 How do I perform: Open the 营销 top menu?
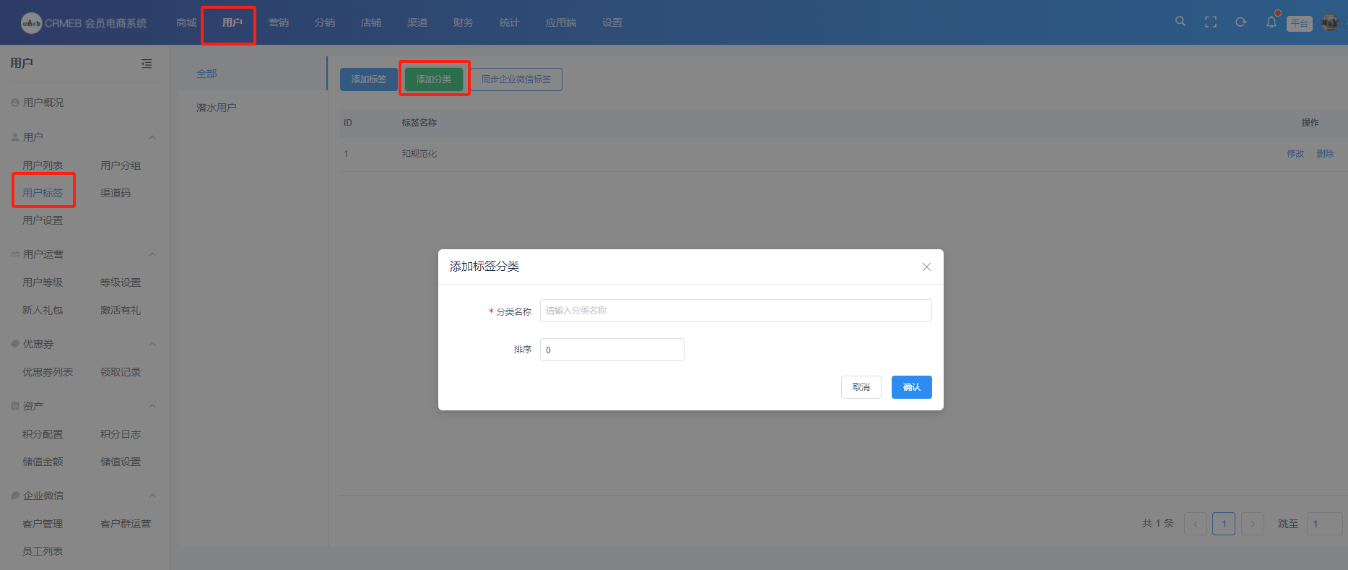(279, 22)
